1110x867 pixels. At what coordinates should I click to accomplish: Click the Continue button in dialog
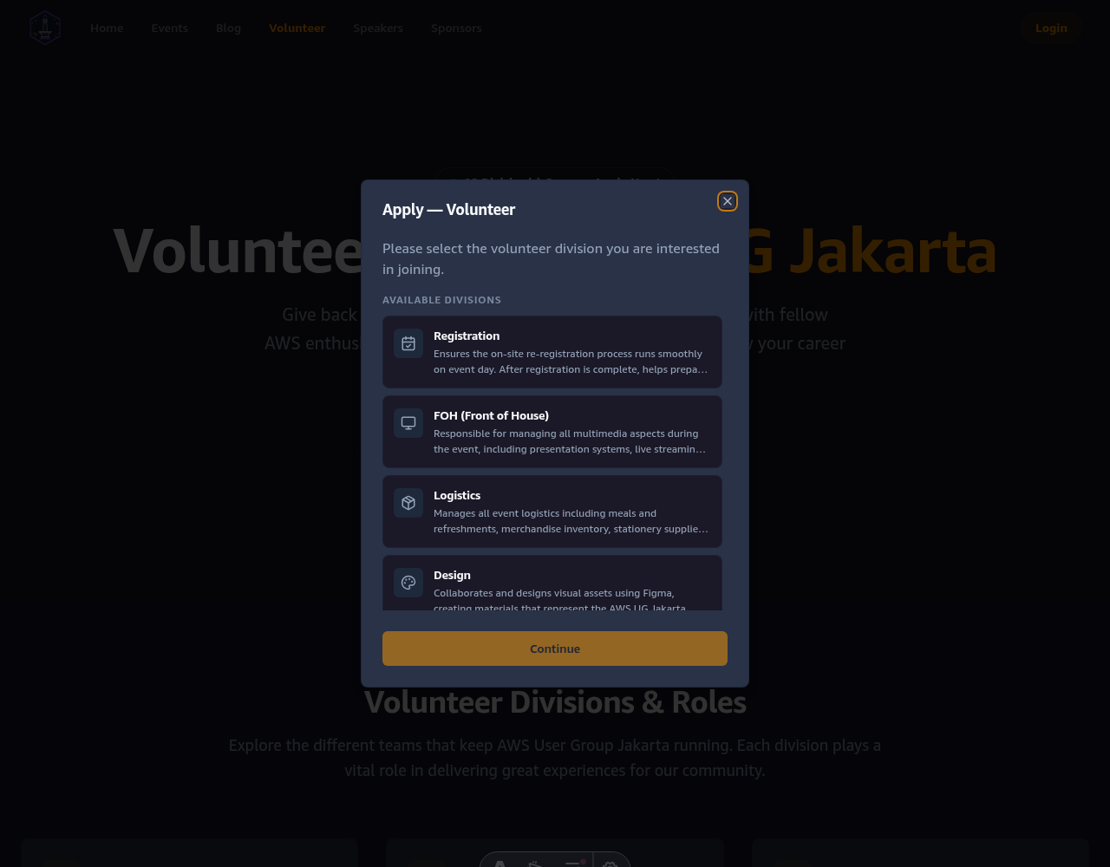point(555,649)
